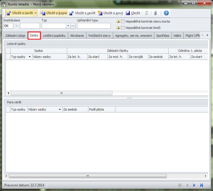Click the refresh icon in the toolbar

[x=147, y=13]
